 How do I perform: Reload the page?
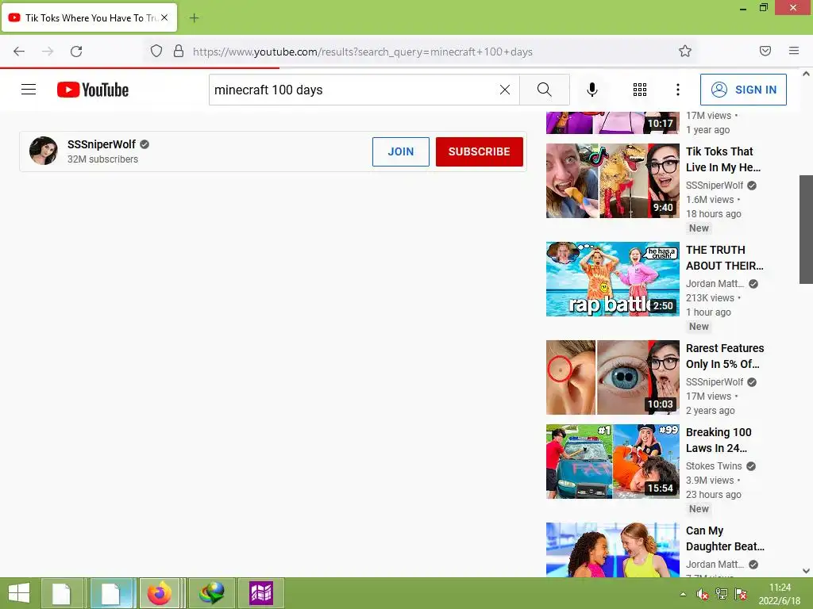[x=76, y=52]
